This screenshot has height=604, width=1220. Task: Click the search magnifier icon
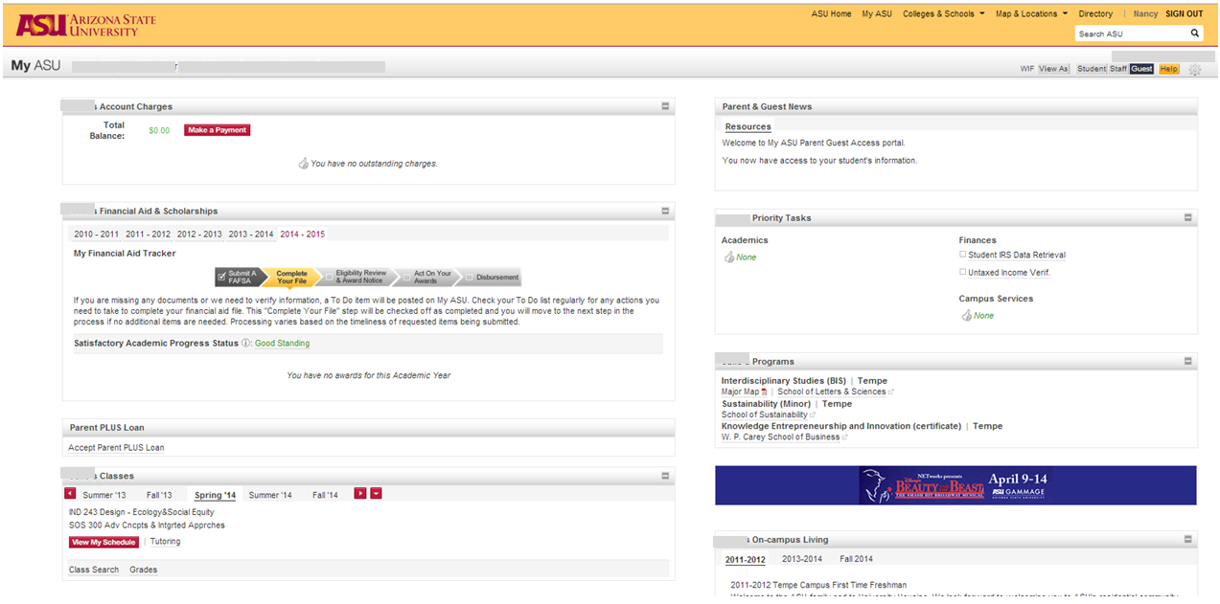[1194, 33]
